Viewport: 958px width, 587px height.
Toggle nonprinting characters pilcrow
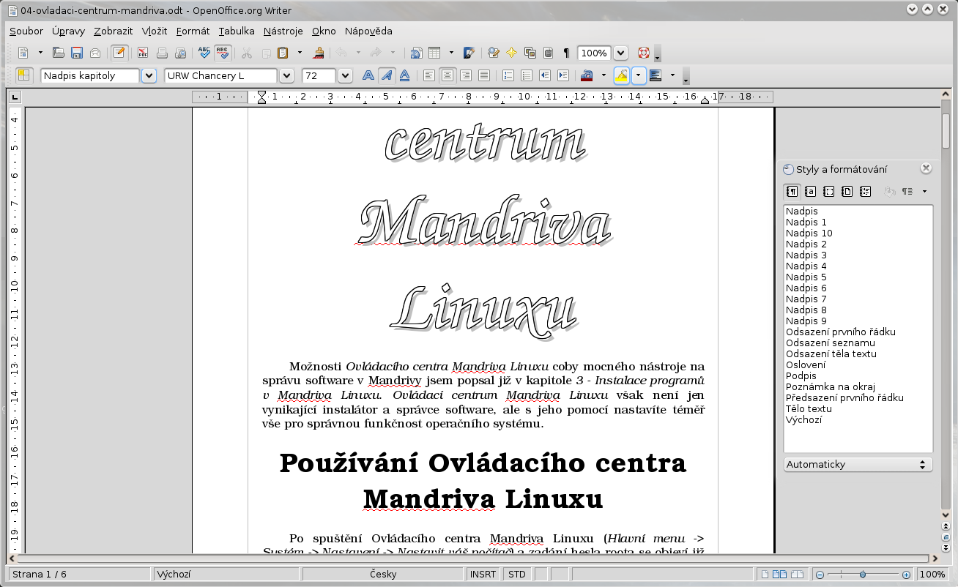click(x=566, y=53)
